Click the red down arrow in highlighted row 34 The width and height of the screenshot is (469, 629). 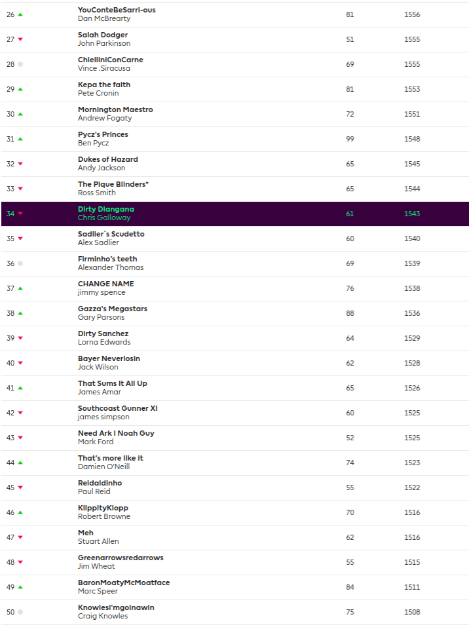pos(20,214)
